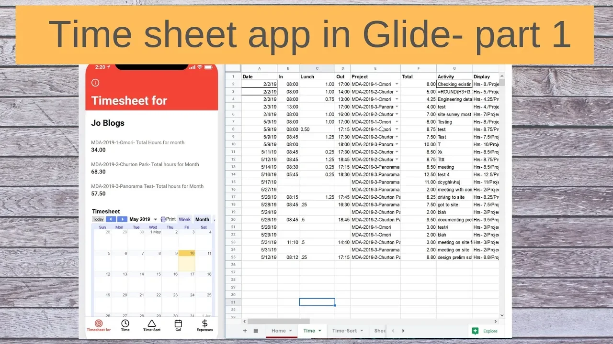Click the vertical scrollbar down arrow
Screen dimensions: 613x344
point(502,315)
